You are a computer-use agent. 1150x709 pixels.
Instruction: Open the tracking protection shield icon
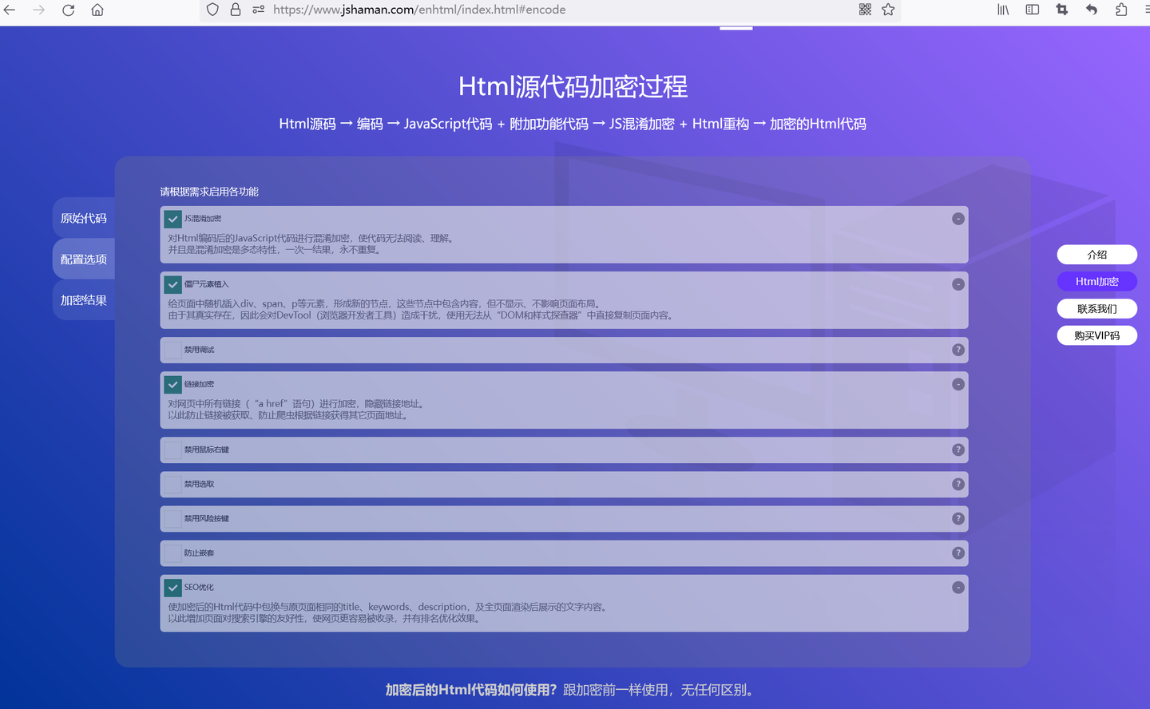212,10
